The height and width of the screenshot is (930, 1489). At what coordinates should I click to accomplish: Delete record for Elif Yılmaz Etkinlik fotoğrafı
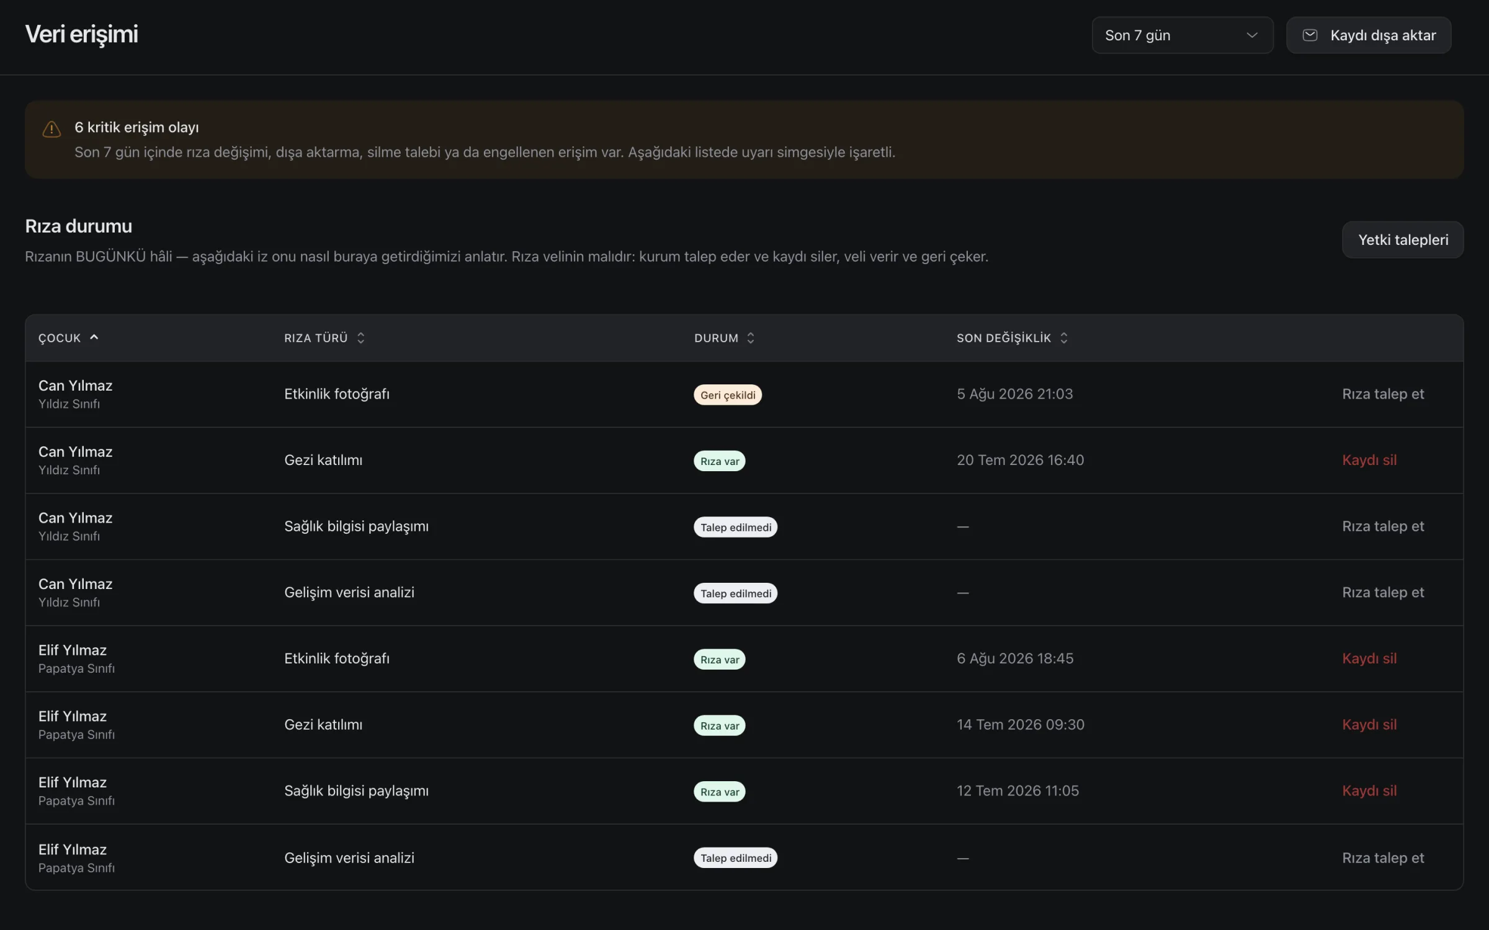click(1369, 658)
